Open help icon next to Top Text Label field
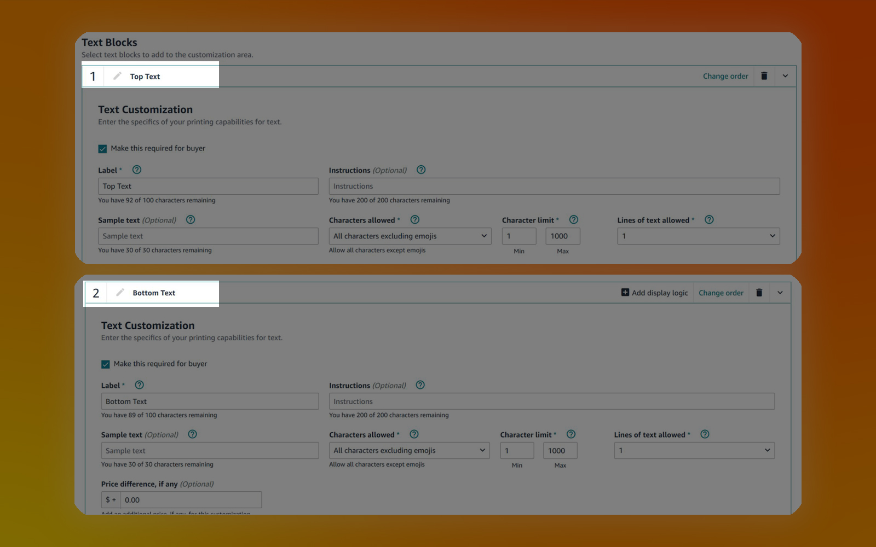This screenshot has height=547, width=876. pyautogui.click(x=137, y=170)
